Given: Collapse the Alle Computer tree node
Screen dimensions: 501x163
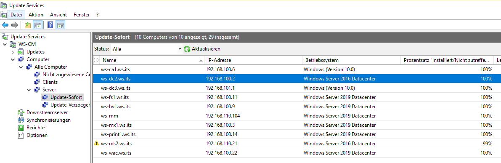Looking at the screenshot, I should pos(21,67).
